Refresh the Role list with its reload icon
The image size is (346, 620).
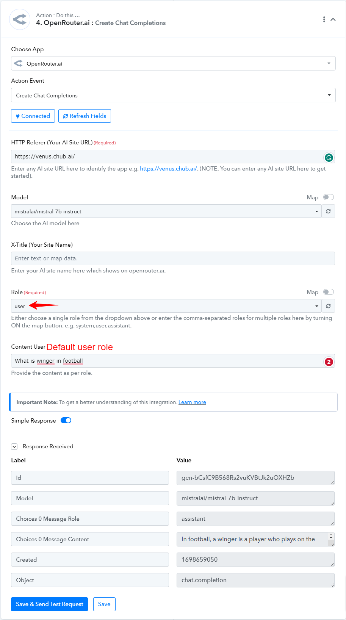[328, 306]
